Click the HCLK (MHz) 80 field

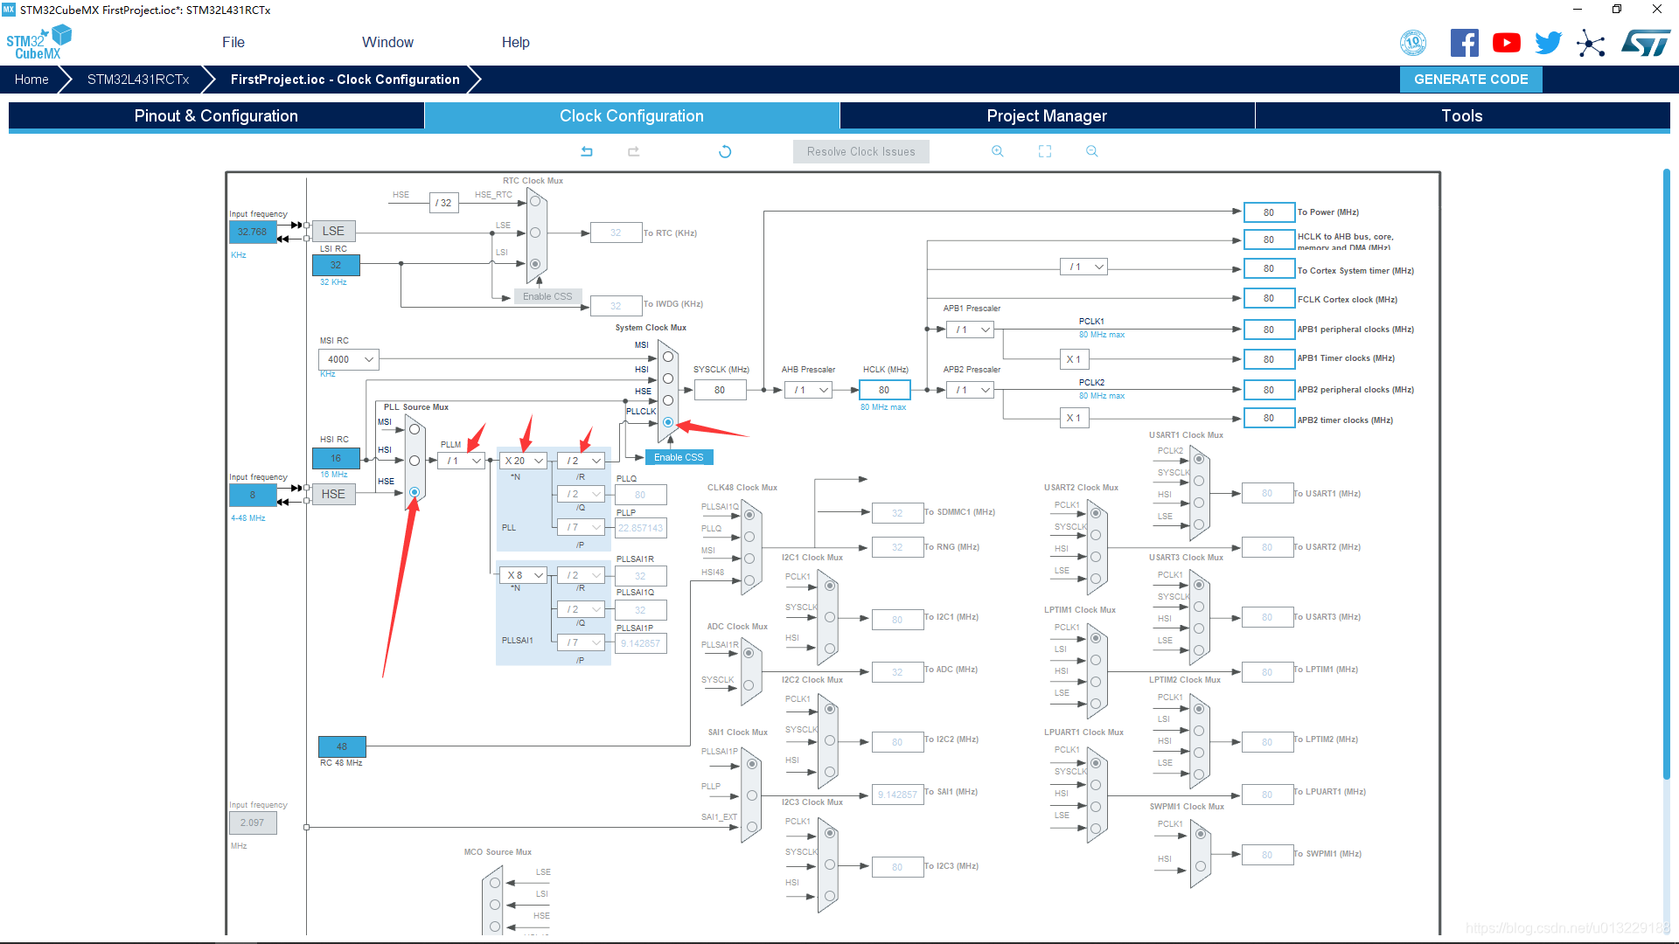point(885,390)
